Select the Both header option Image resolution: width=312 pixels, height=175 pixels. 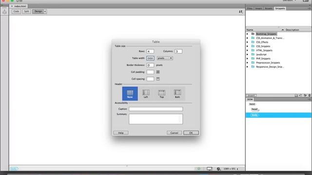click(177, 94)
